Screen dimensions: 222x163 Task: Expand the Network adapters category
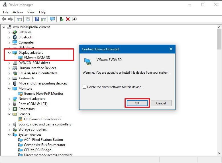9,99
